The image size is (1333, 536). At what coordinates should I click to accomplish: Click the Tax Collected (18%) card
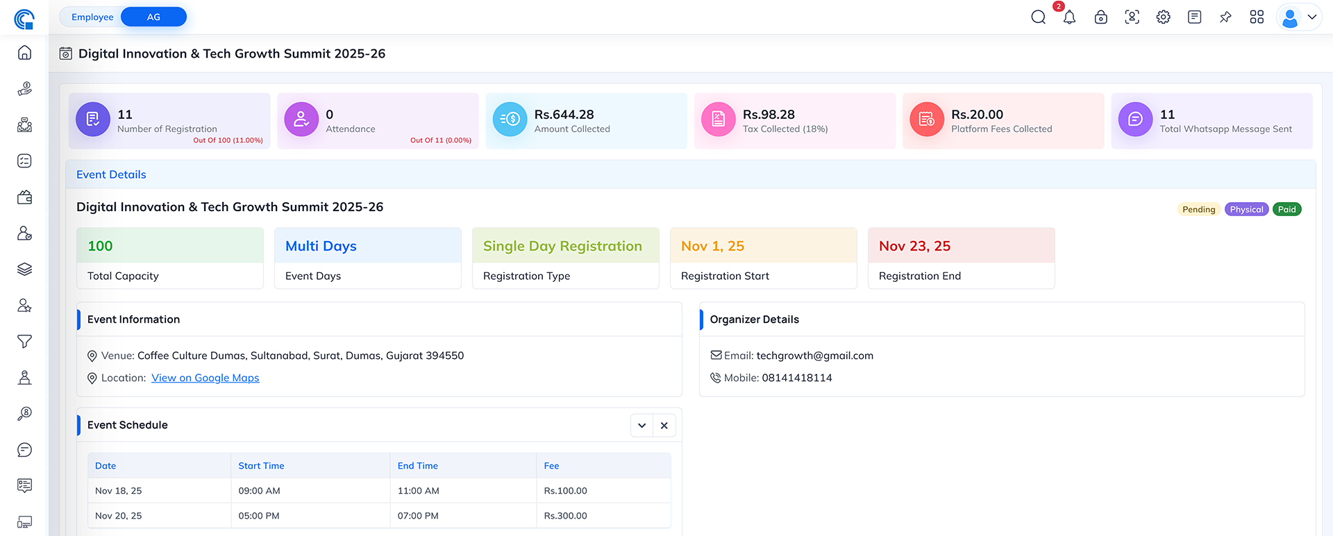click(x=795, y=121)
